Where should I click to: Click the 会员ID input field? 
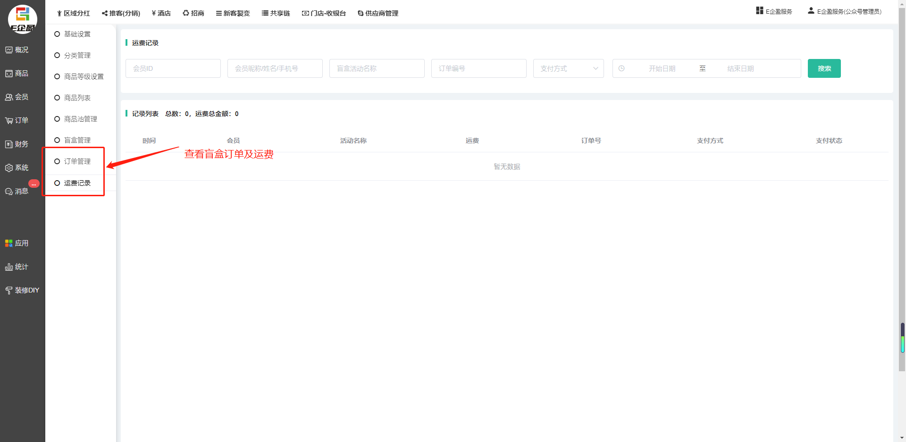point(173,68)
